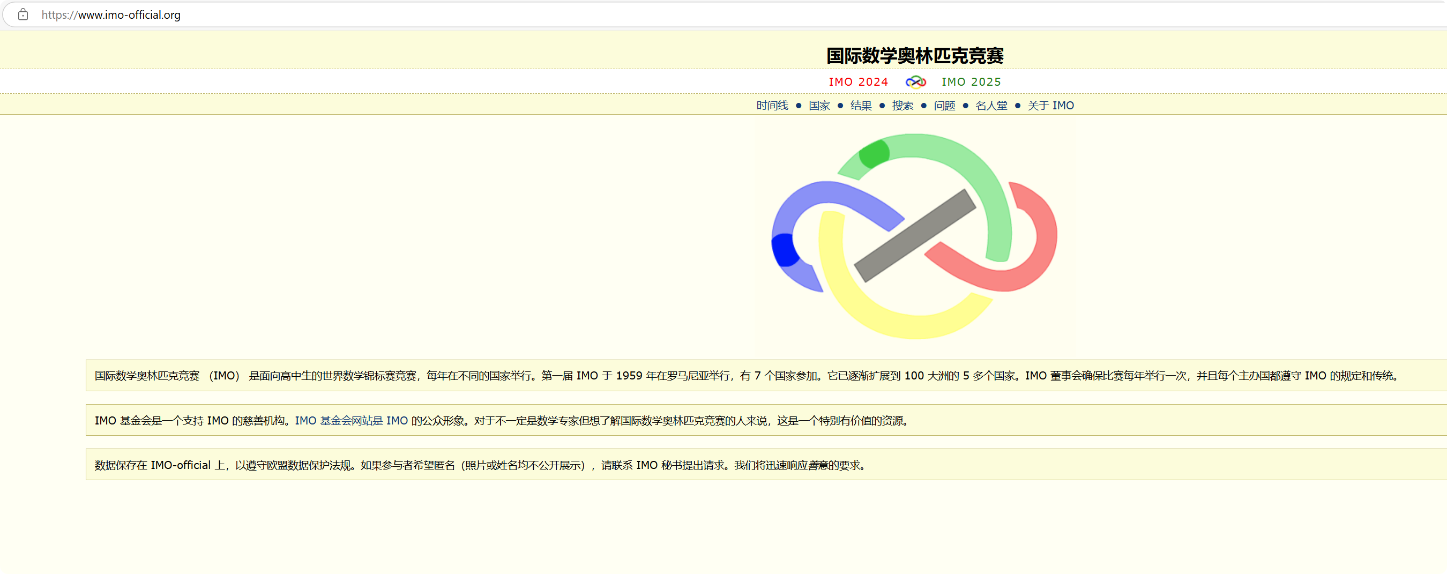Click the browser address bar URL

pyautogui.click(x=111, y=14)
